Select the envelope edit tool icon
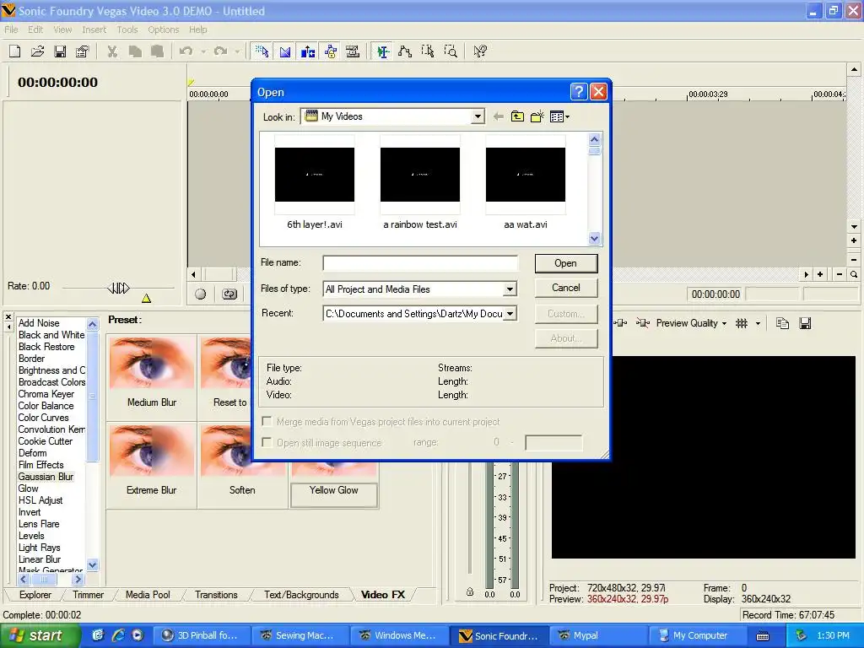864x648 pixels. [405, 51]
